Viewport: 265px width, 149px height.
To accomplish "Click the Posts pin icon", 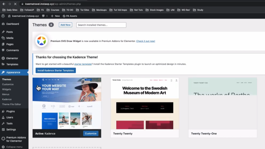I will (x=3, y=32).
